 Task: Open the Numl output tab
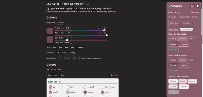coord(59,70)
